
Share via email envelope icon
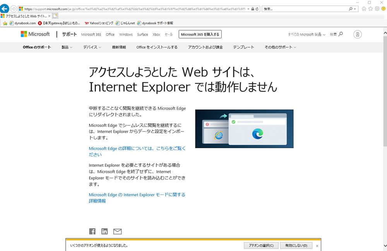tap(118, 231)
